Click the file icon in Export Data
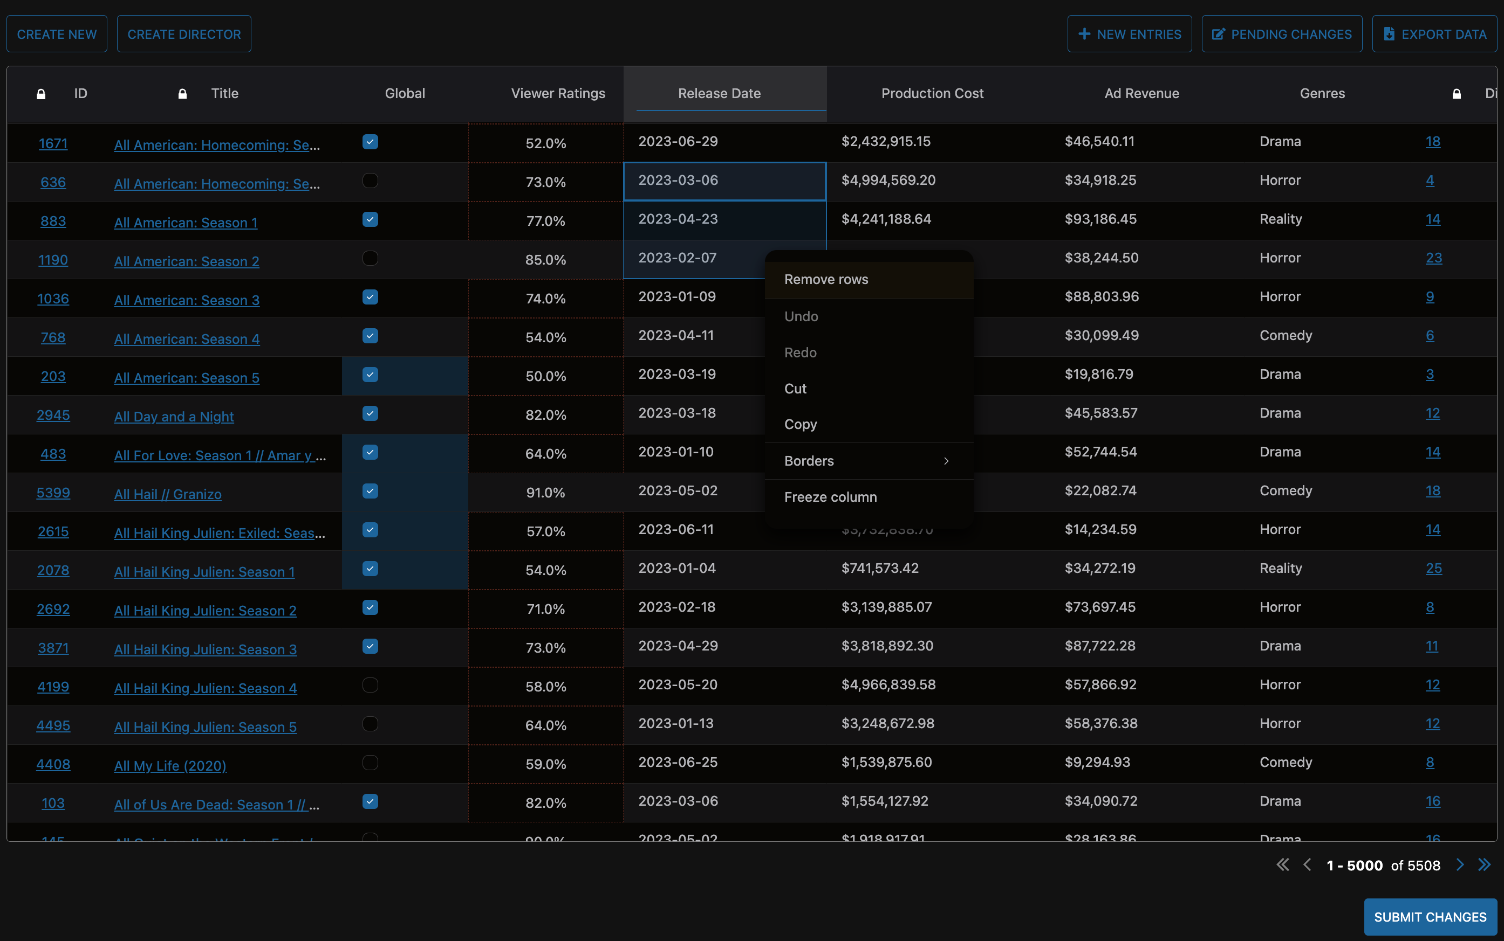1504x941 pixels. [x=1389, y=34]
